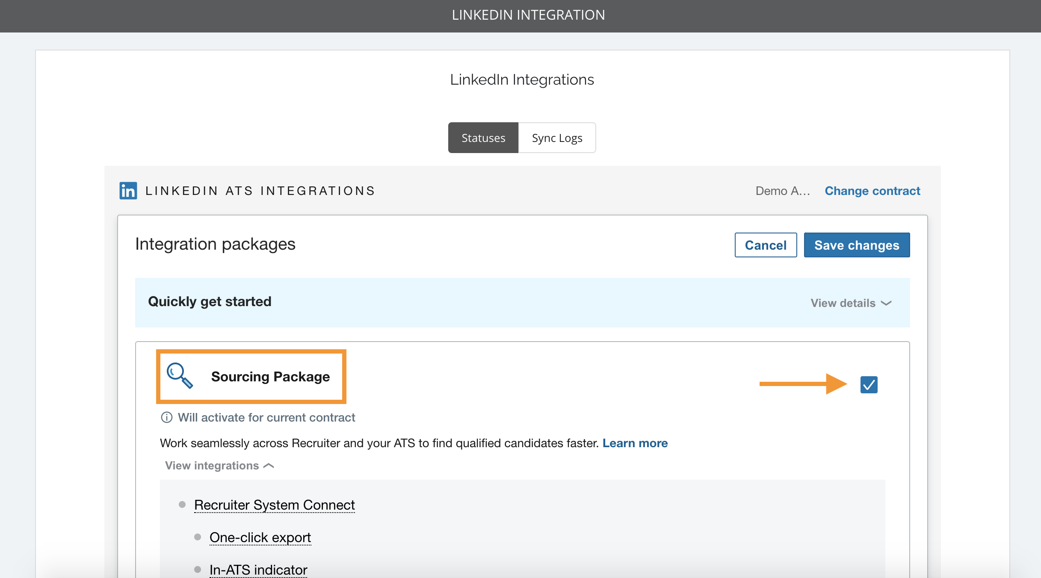
Task: Open the Recruiter System Connect link
Action: coord(275,505)
